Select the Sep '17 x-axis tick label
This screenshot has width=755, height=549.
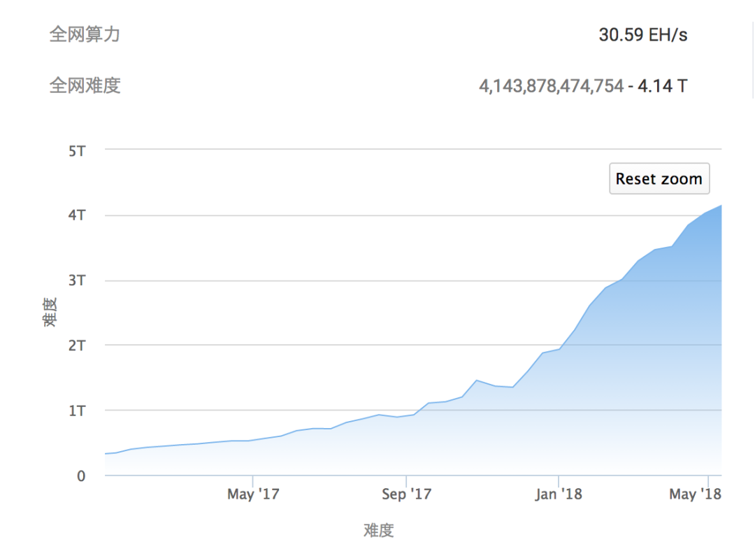406,494
